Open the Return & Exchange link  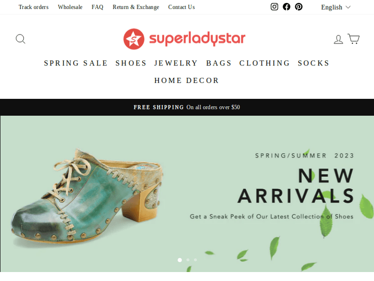(x=136, y=7)
